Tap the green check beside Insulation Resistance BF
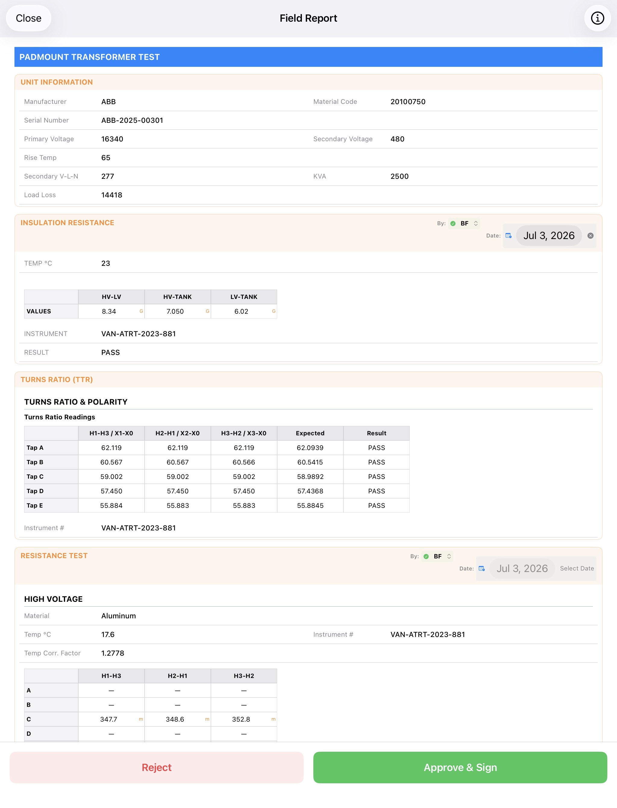The width and height of the screenshot is (617, 808). 453,223
